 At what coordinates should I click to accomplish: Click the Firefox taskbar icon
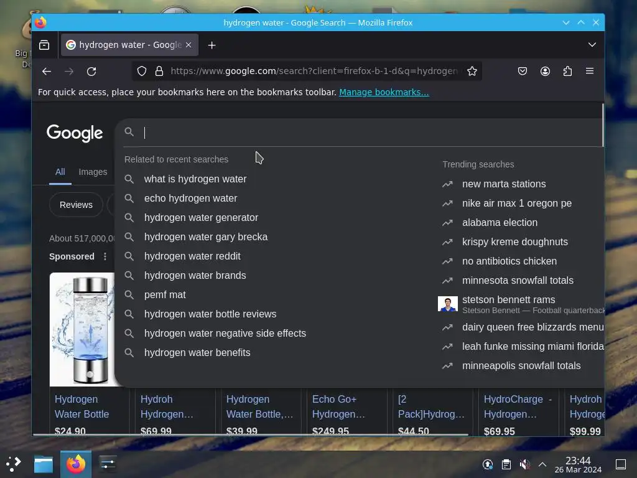(x=76, y=464)
